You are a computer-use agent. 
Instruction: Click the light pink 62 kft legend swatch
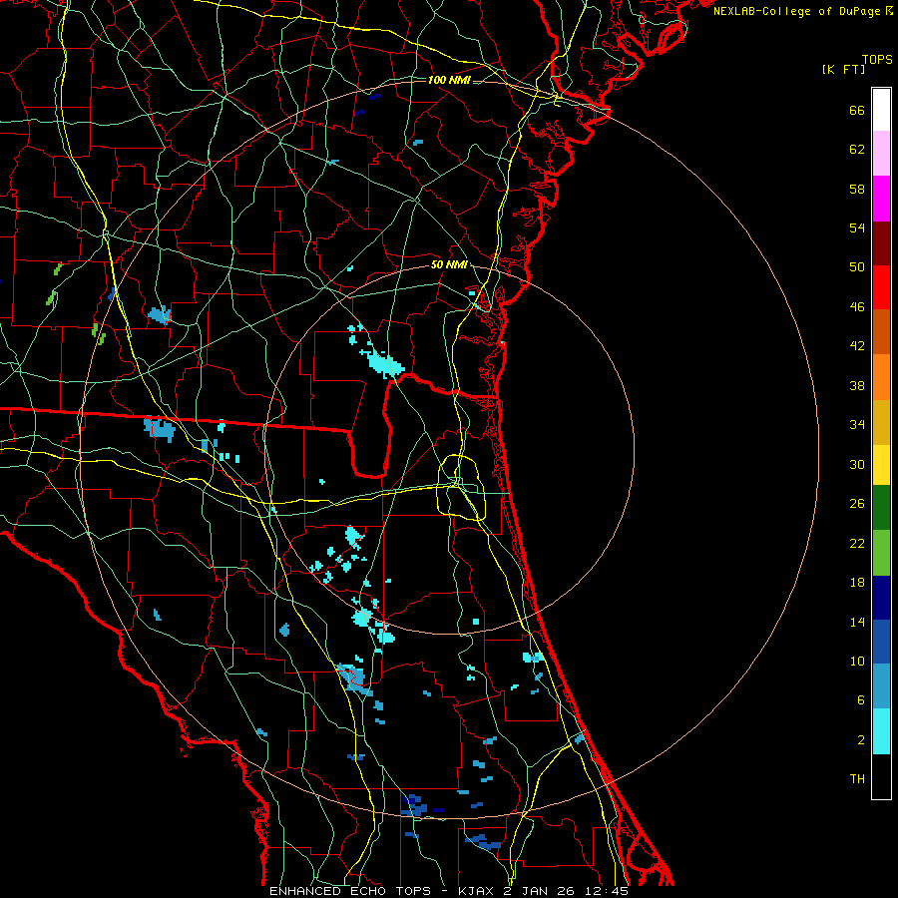(x=881, y=154)
